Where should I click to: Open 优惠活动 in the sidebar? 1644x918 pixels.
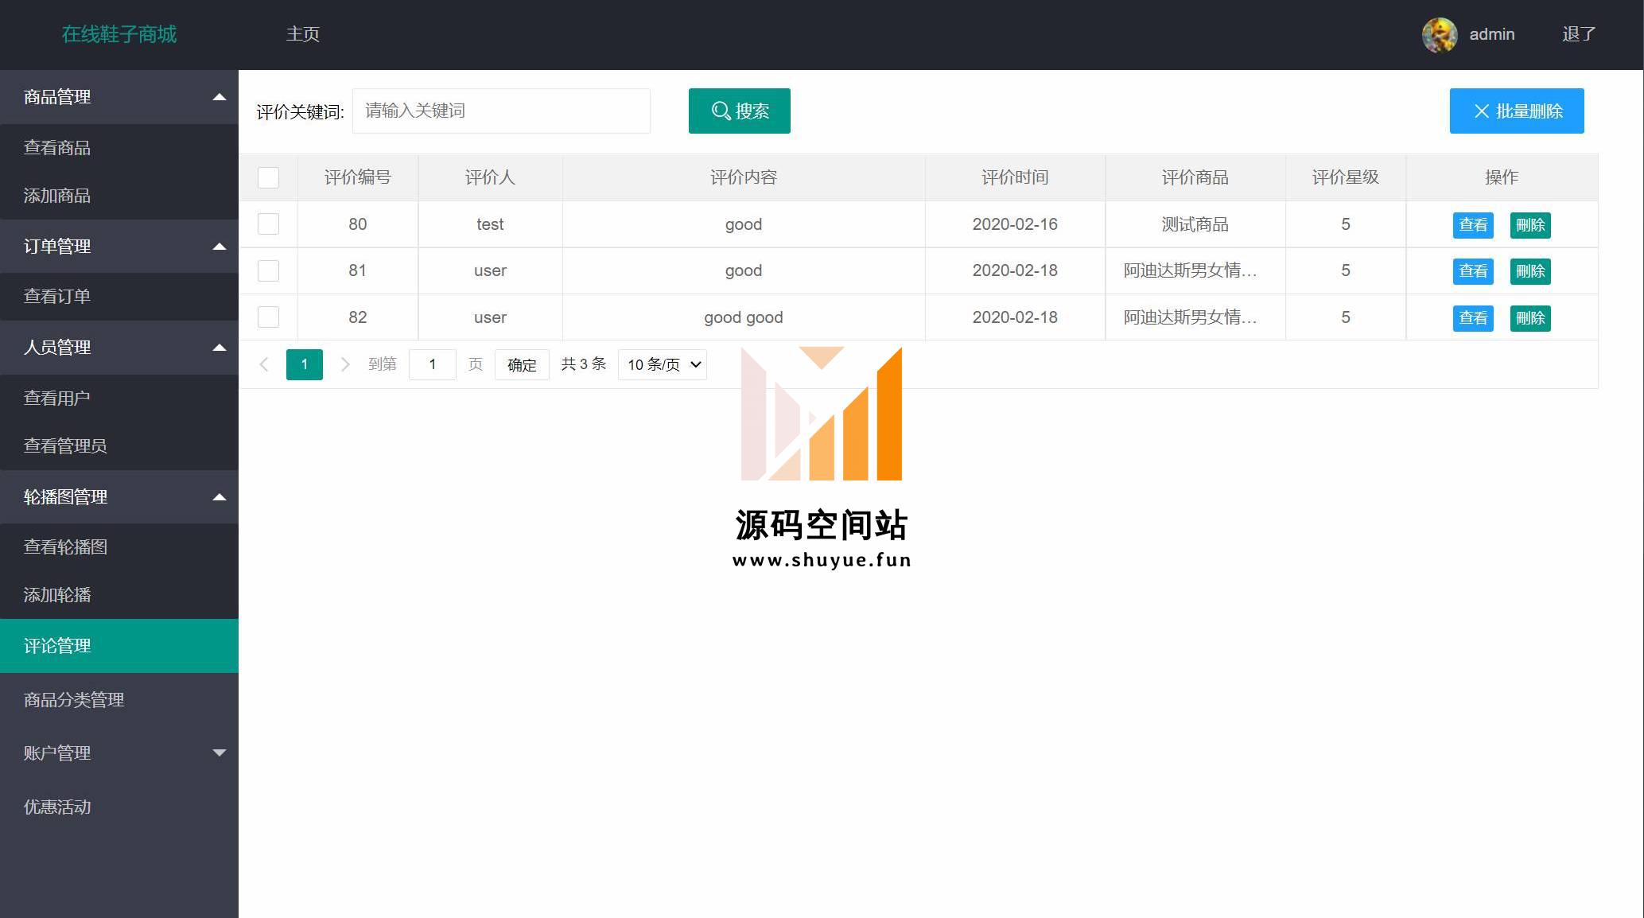coord(119,807)
